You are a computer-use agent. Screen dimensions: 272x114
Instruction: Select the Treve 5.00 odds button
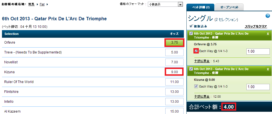click(x=174, y=52)
